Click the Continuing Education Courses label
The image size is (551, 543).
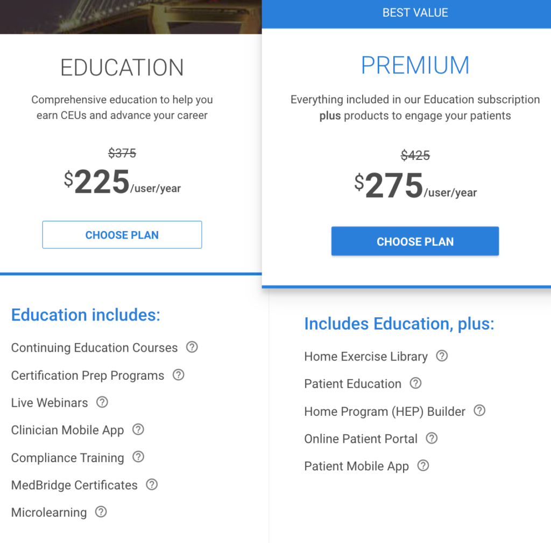(94, 347)
